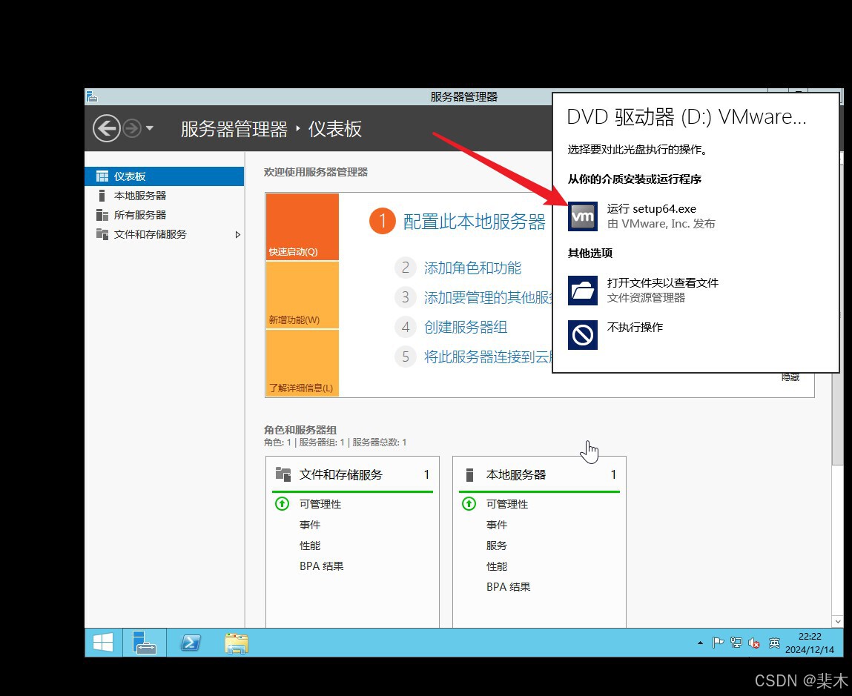Open 事件 in 文件和存储服务 tile

310,525
